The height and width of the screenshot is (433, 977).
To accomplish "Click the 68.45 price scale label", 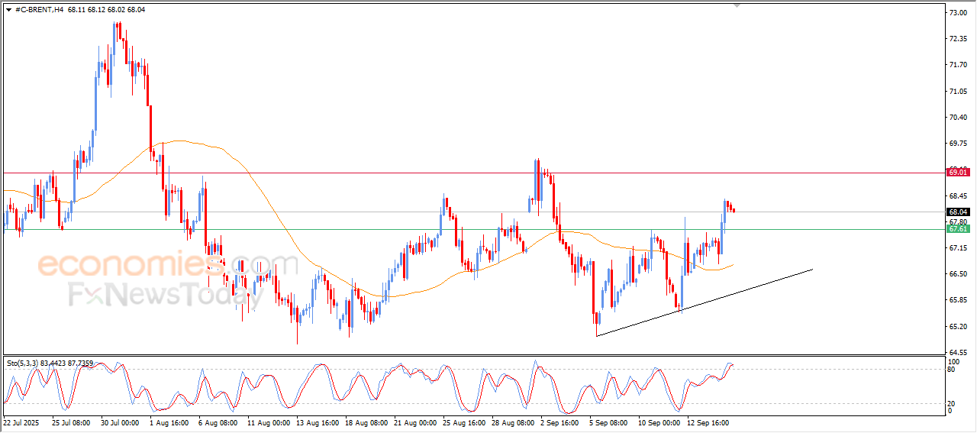I will pos(959,195).
